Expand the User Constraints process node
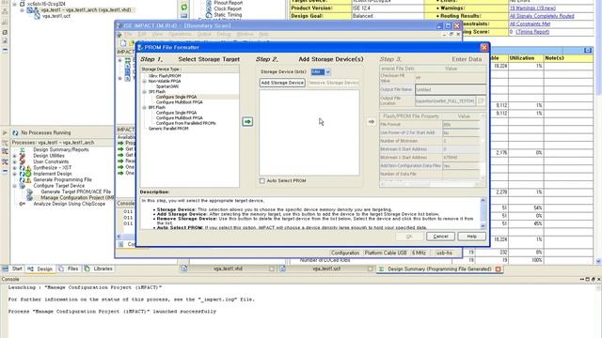This screenshot has height=338, width=602. click(x=15, y=161)
